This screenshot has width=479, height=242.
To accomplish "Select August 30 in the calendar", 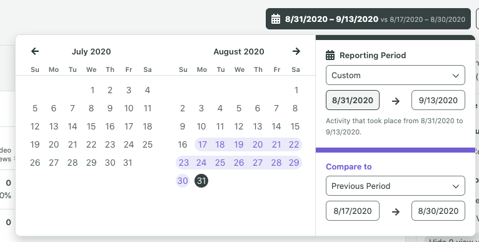I will coord(183,181).
